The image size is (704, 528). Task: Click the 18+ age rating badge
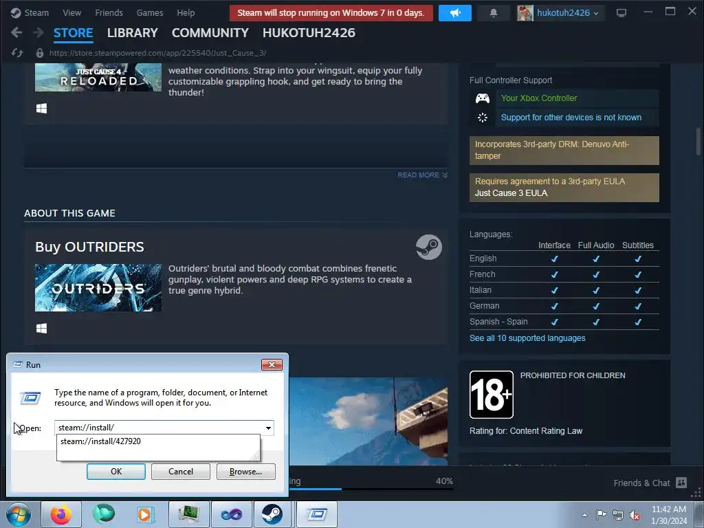tap(491, 395)
